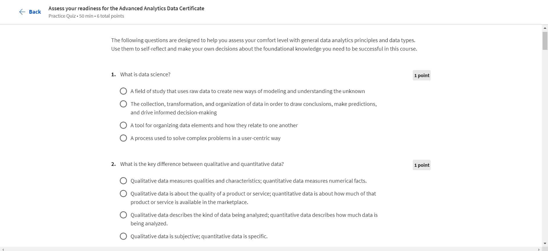Select answer 'A field of study that uses raw data'
The width and height of the screenshot is (548, 251).
click(123, 91)
